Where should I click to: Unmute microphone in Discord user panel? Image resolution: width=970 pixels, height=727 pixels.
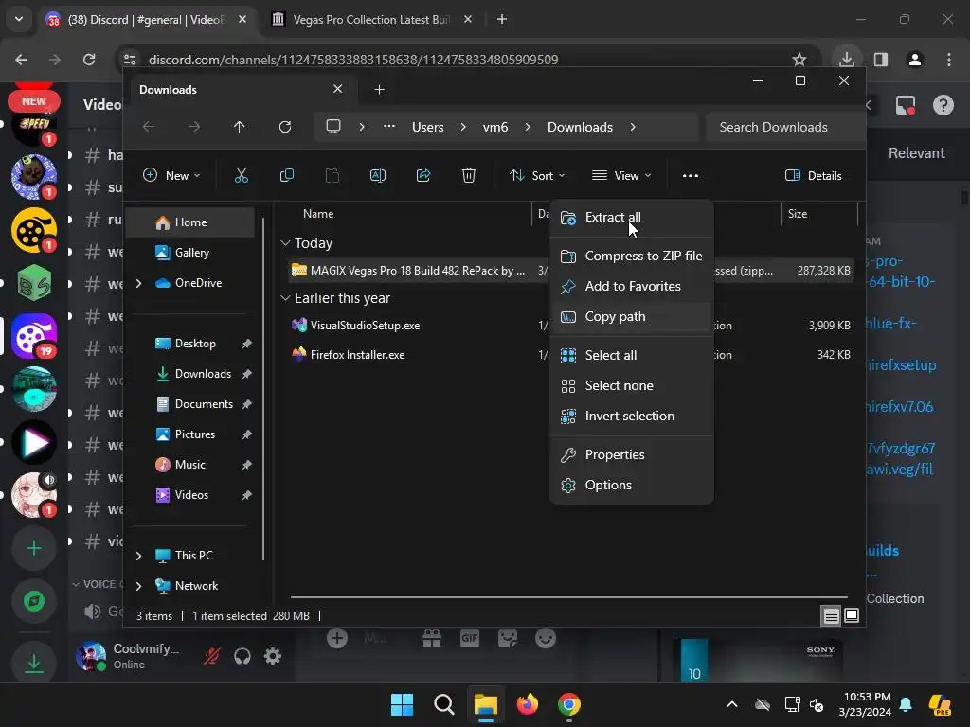click(x=211, y=656)
